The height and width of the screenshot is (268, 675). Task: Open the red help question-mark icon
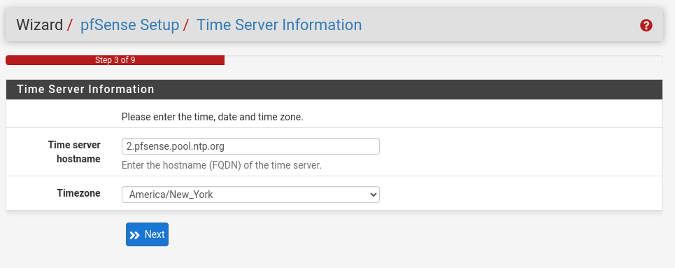[646, 25]
